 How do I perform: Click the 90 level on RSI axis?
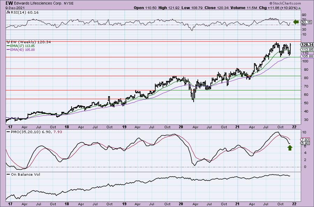point(304,15)
